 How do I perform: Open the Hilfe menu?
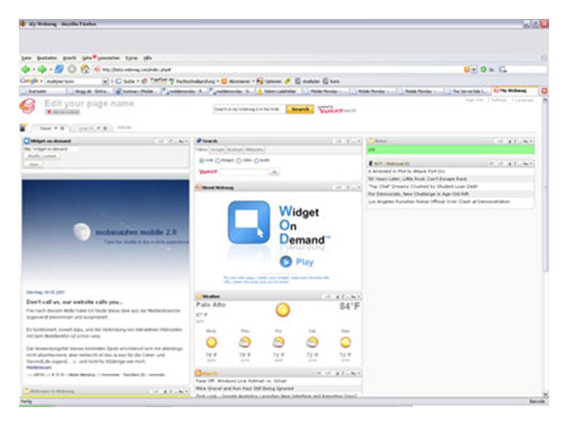tap(147, 58)
